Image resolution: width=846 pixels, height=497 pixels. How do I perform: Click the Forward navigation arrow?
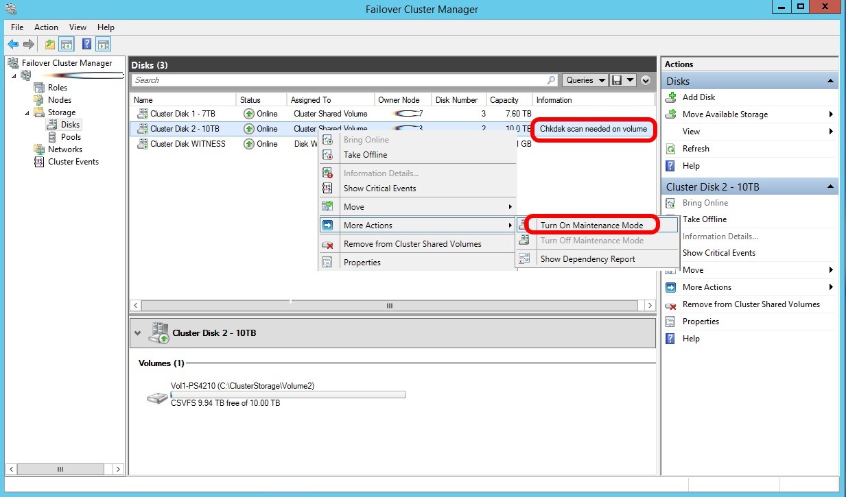[x=27, y=44]
